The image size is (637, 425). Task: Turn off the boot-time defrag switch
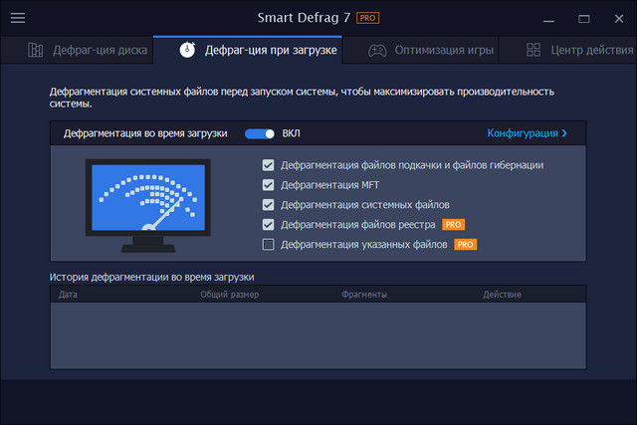coord(260,132)
